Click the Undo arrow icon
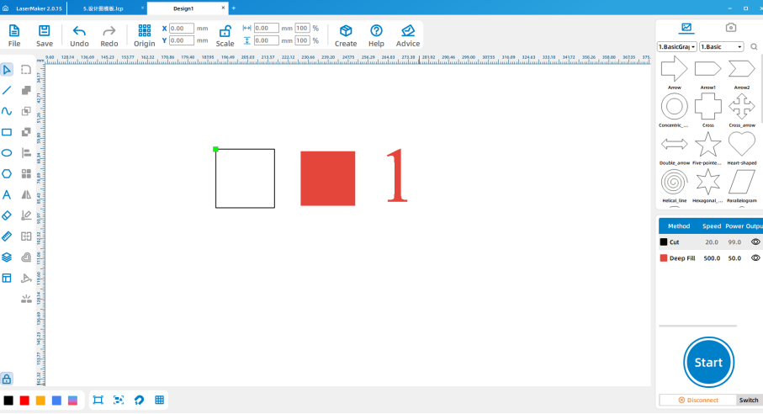The width and height of the screenshot is (763, 414). [79, 31]
